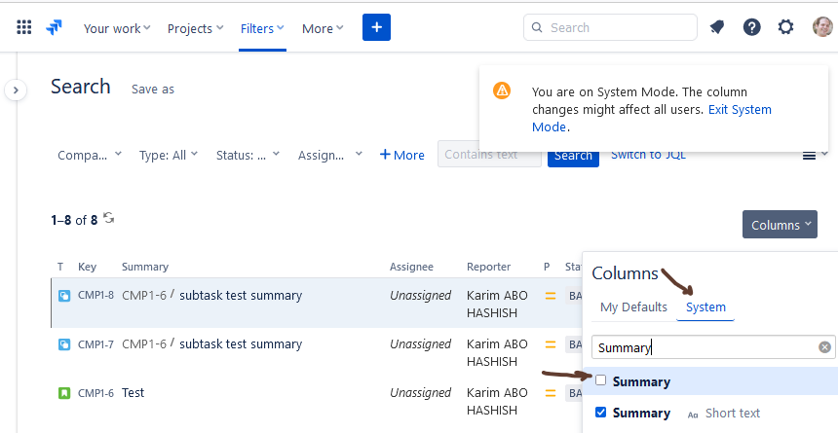Open the More navigation menu
The width and height of the screenshot is (838, 433).
(x=323, y=28)
